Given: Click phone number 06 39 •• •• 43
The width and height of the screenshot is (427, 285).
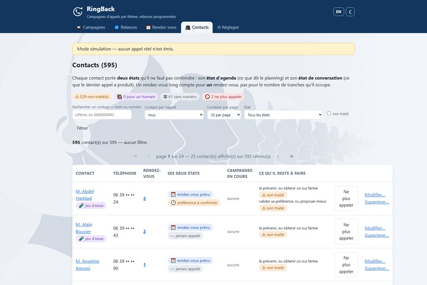Looking at the screenshot, I should point(124,231).
